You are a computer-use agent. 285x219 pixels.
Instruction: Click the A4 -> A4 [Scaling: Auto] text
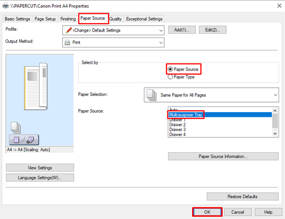(28, 150)
